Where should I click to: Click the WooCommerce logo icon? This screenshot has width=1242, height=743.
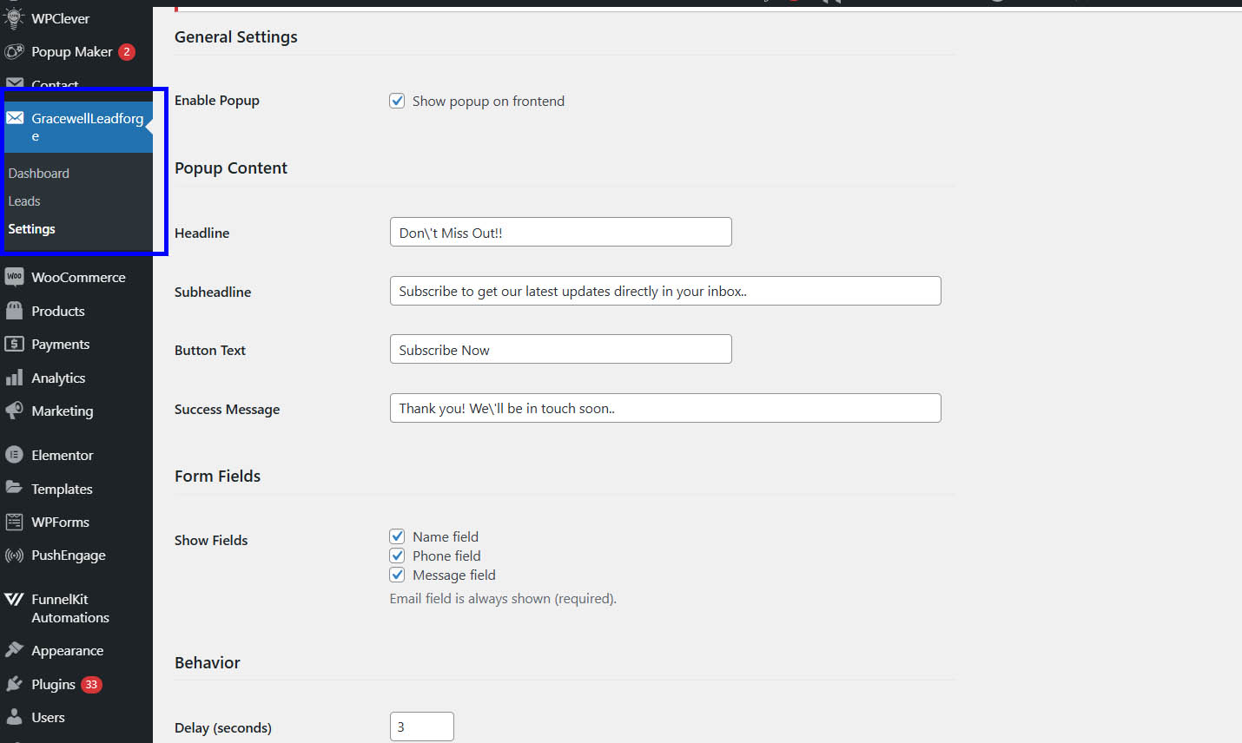(14, 277)
